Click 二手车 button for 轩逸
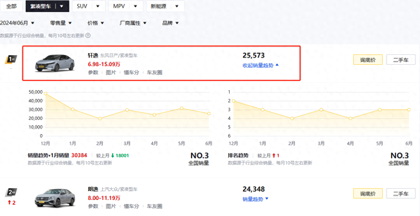The image size is (420, 216). pos(401,60)
